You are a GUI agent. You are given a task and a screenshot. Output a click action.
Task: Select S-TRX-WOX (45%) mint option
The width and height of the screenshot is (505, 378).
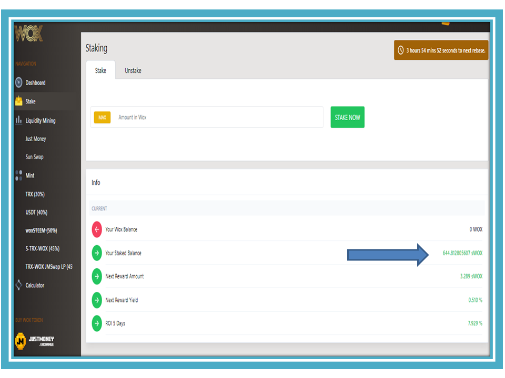[x=43, y=248]
